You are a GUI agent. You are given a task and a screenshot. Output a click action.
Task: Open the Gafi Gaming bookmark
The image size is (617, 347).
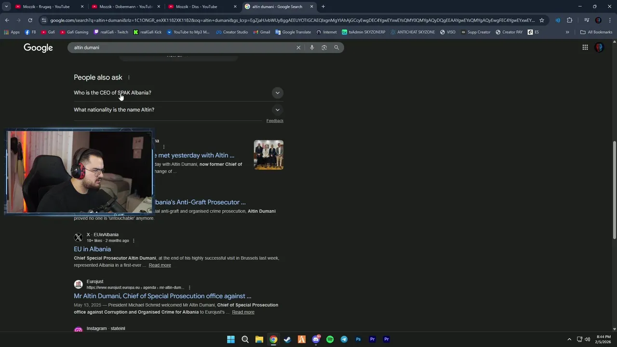click(x=74, y=32)
